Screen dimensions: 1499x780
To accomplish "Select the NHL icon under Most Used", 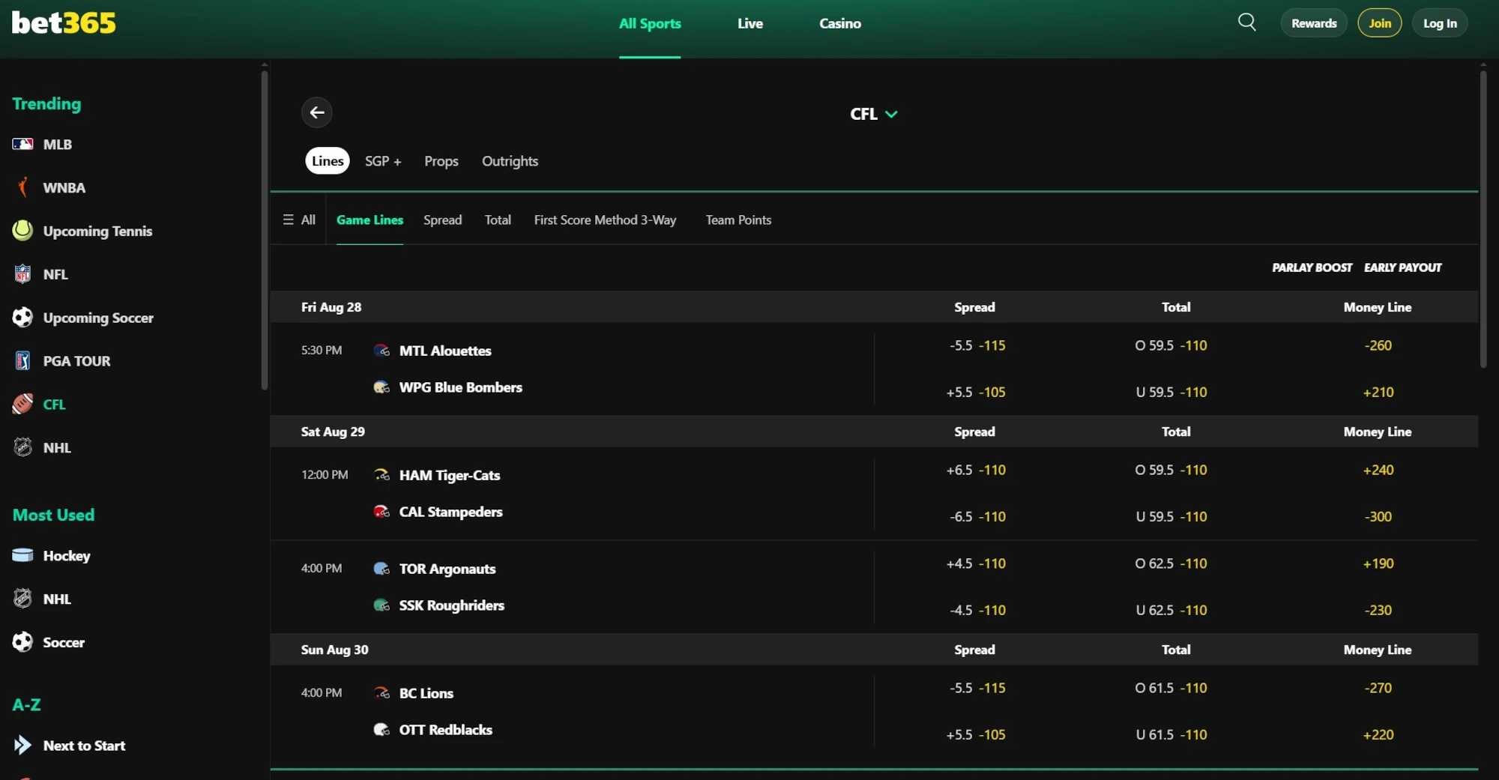I will [x=22, y=599].
